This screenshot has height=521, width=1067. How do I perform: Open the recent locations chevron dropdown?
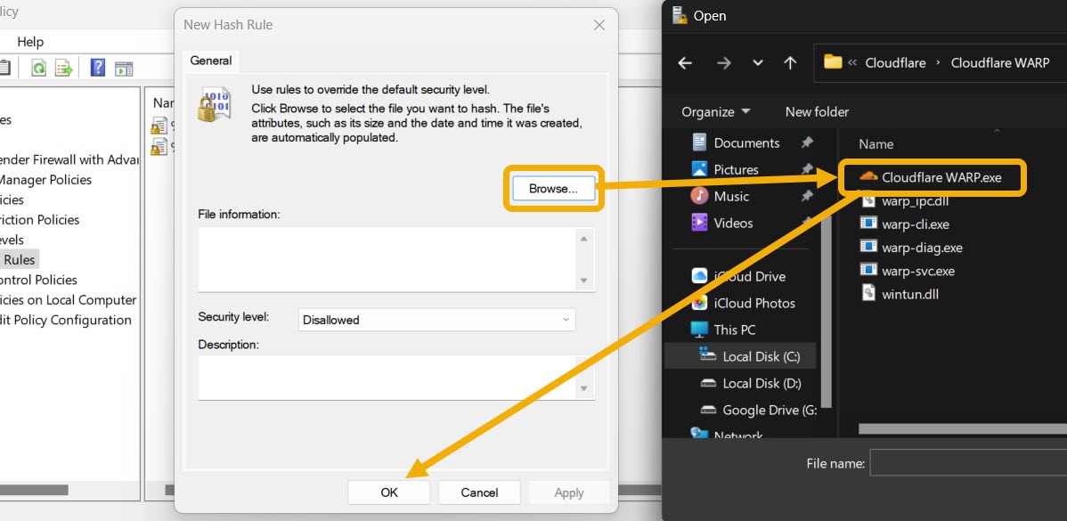tap(757, 62)
